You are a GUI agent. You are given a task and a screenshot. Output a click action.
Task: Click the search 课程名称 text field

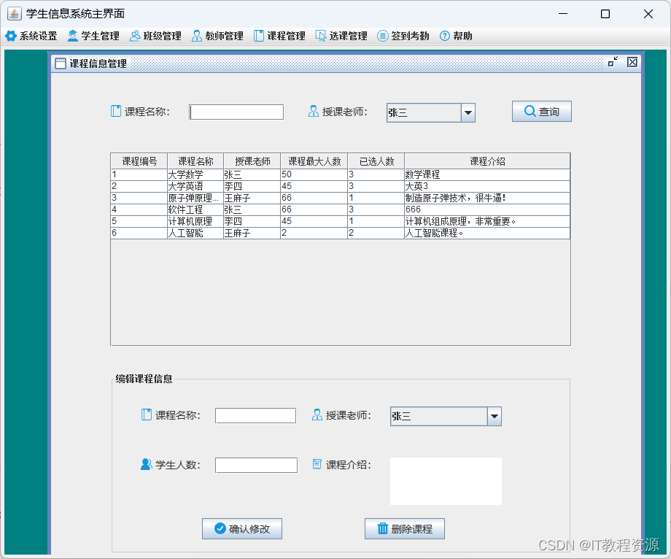click(x=236, y=112)
